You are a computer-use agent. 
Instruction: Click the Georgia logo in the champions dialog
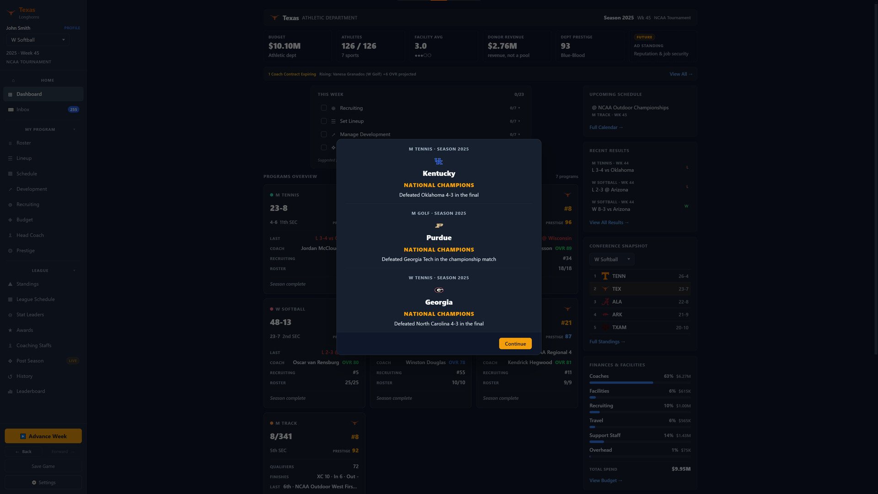coord(439,290)
